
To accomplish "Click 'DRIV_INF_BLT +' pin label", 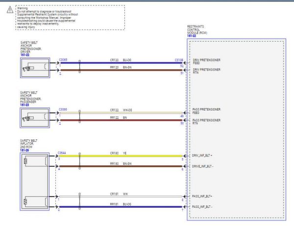I will pos(202,156).
